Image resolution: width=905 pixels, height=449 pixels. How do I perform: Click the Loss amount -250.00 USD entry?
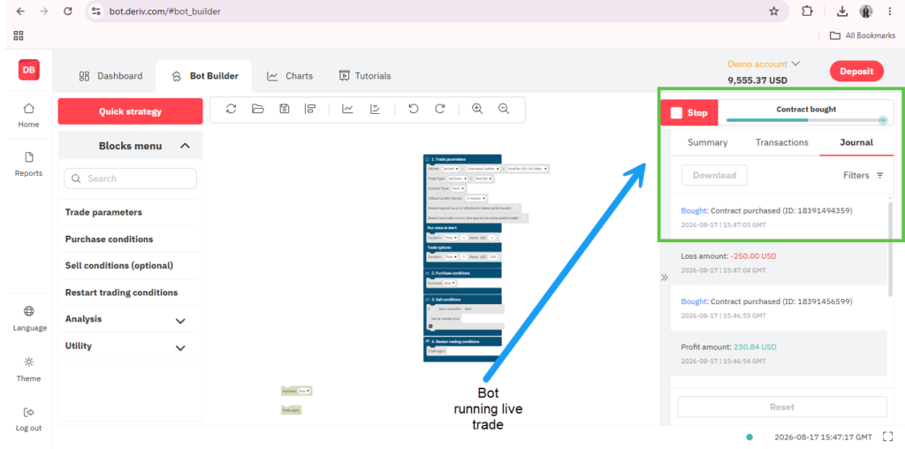click(x=778, y=263)
